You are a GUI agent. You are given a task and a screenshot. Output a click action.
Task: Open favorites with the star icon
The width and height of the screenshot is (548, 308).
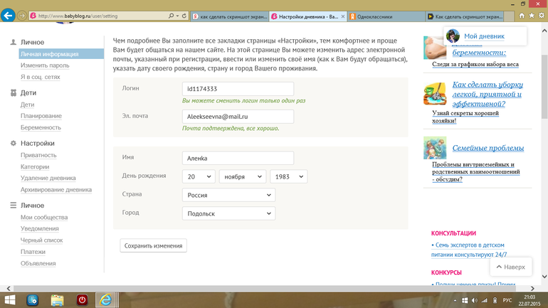(x=532, y=16)
